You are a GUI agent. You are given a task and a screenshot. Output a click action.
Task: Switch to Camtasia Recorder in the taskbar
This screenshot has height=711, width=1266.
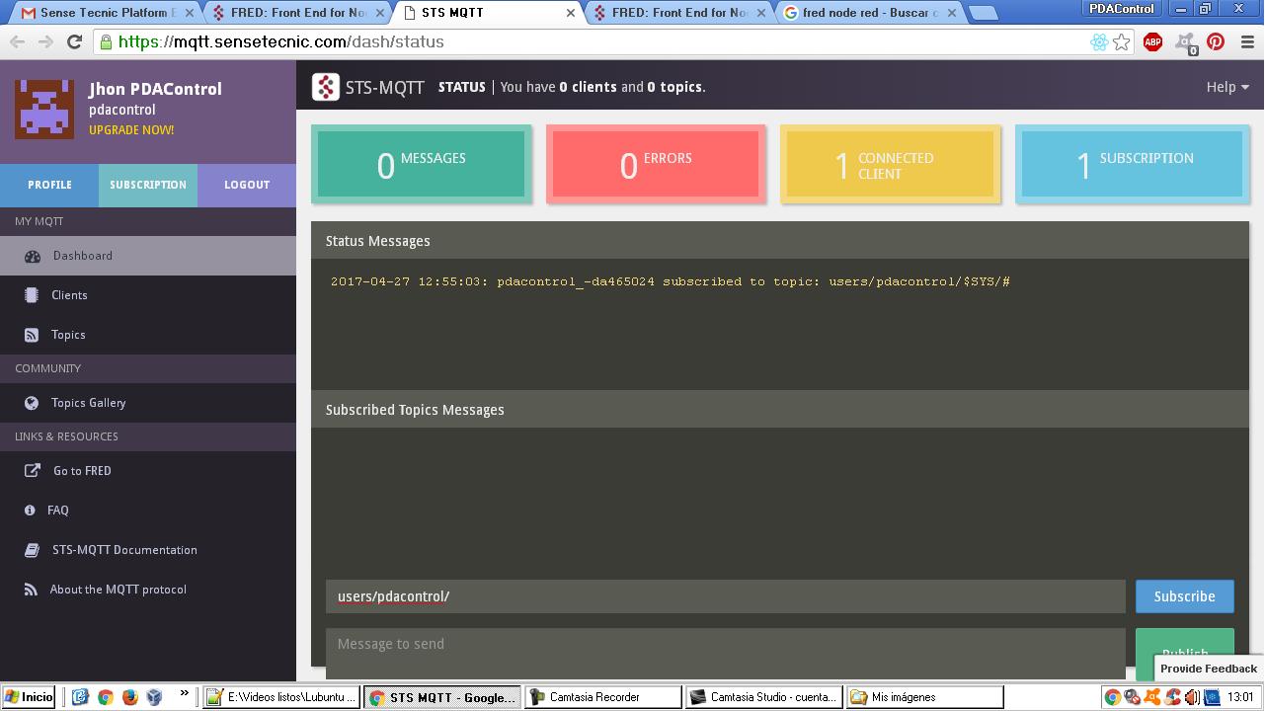[x=602, y=697]
